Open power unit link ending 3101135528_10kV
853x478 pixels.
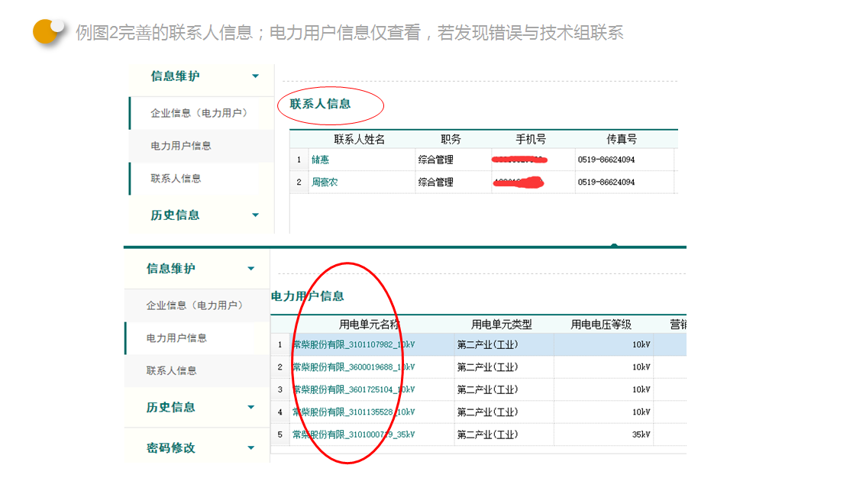pos(354,412)
